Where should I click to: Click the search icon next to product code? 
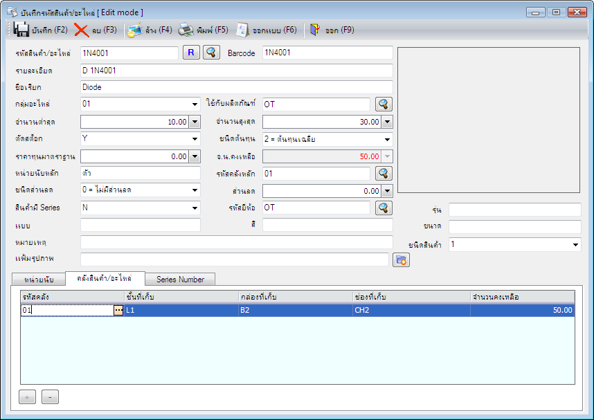pos(211,53)
